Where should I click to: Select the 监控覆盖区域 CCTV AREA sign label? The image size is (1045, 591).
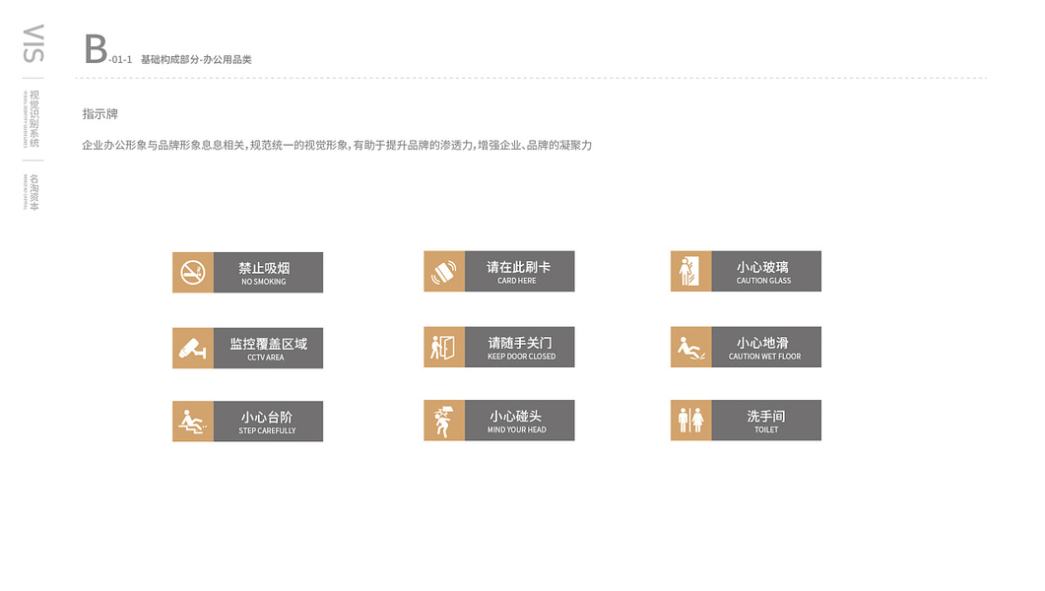[x=268, y=348]
